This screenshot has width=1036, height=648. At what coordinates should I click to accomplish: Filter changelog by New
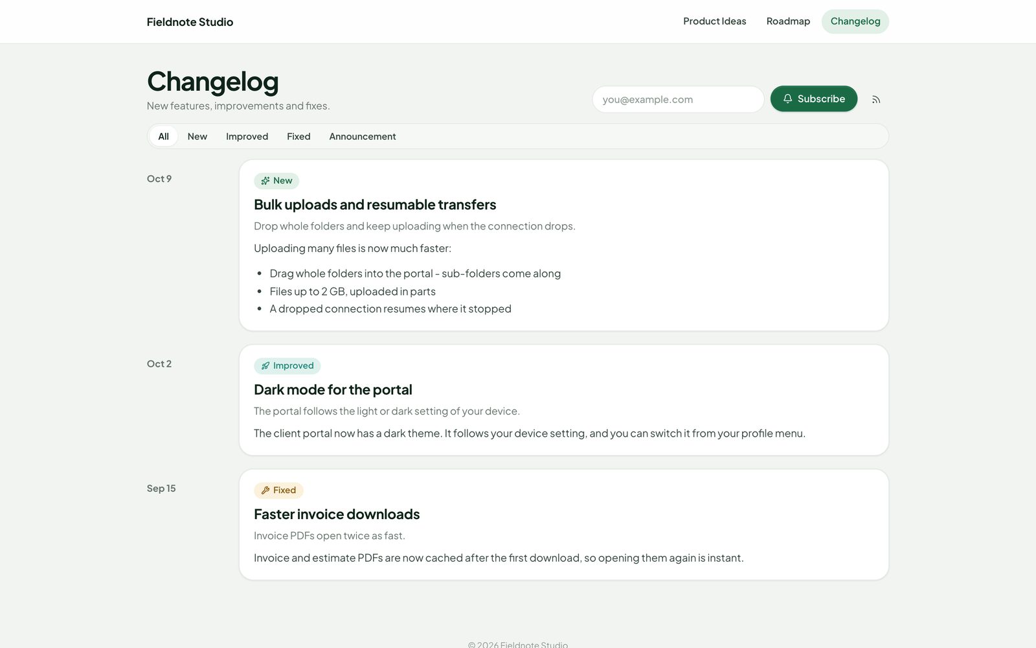tap(197, 136)
